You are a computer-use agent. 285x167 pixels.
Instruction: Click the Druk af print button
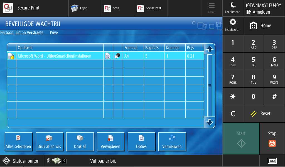pos(80,142)
